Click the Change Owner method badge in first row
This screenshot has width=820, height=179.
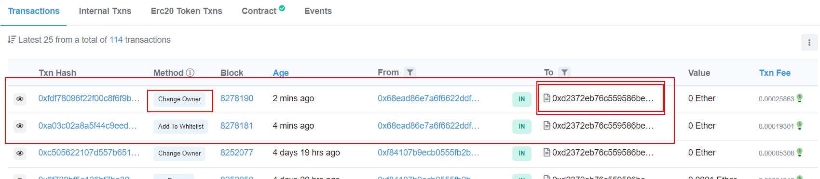[x=179, y=99]
